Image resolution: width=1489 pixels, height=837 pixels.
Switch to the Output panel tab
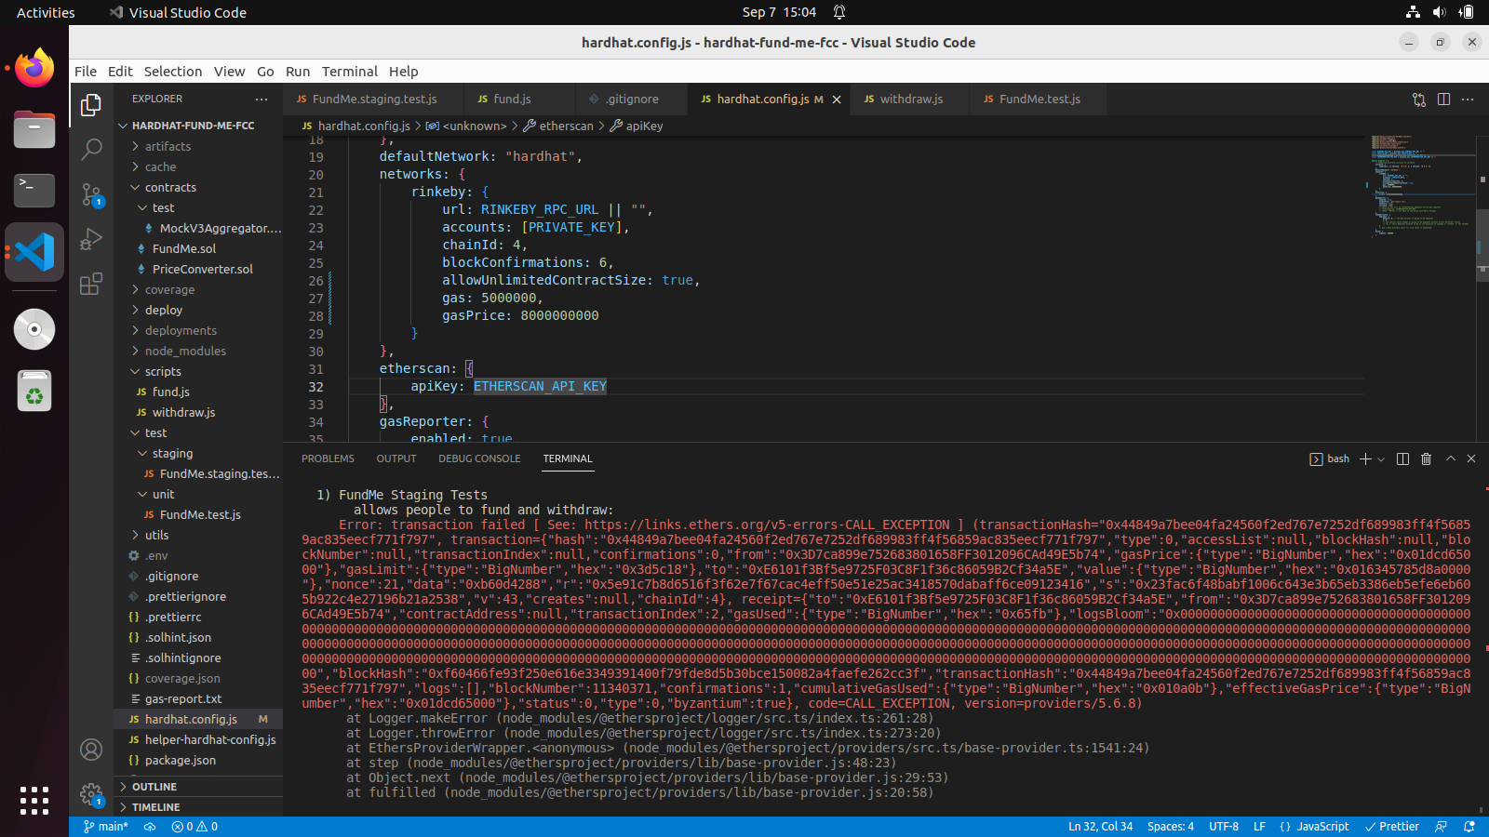[x=396, y=458]
